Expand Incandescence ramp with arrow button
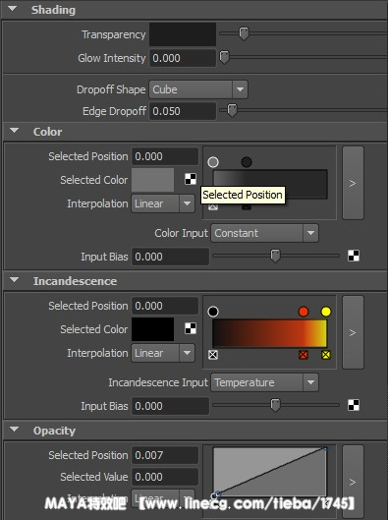 click(353, 332)
